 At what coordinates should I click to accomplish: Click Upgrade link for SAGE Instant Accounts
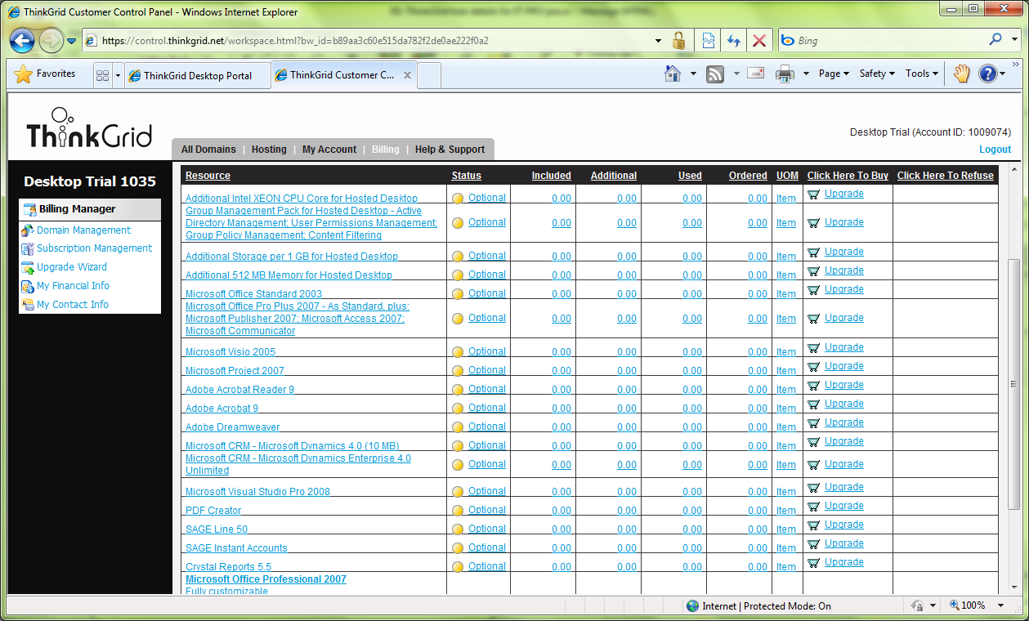tap(844, 543)
